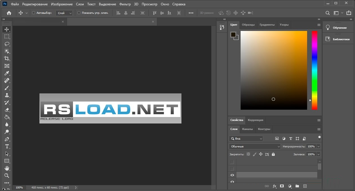The width and height of the screenshot is (355, 191).
Task: Select the Eraser tool
Action: point(7,110)
